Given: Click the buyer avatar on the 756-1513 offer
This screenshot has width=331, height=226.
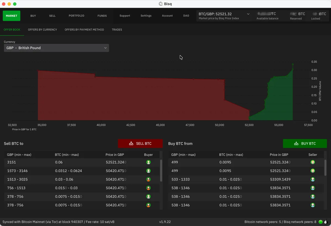Looking at the screenshot, I should tap(148, 188).
